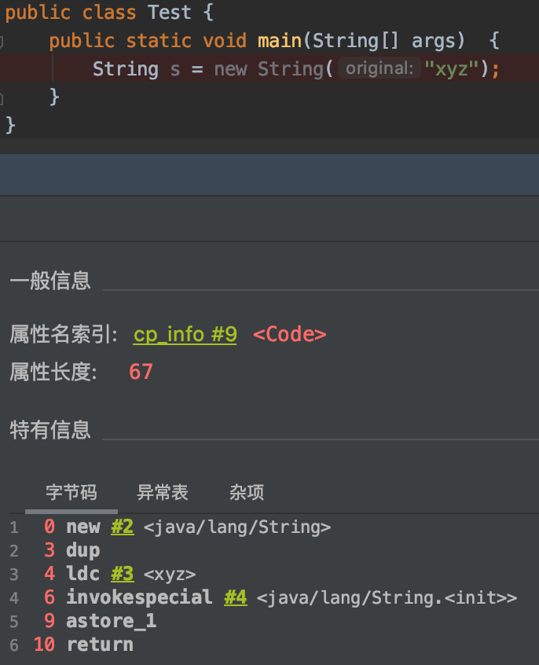This screenshot has width=539, height=665.
Task: Select the astore_1 instruction
Action: point(111,621)
